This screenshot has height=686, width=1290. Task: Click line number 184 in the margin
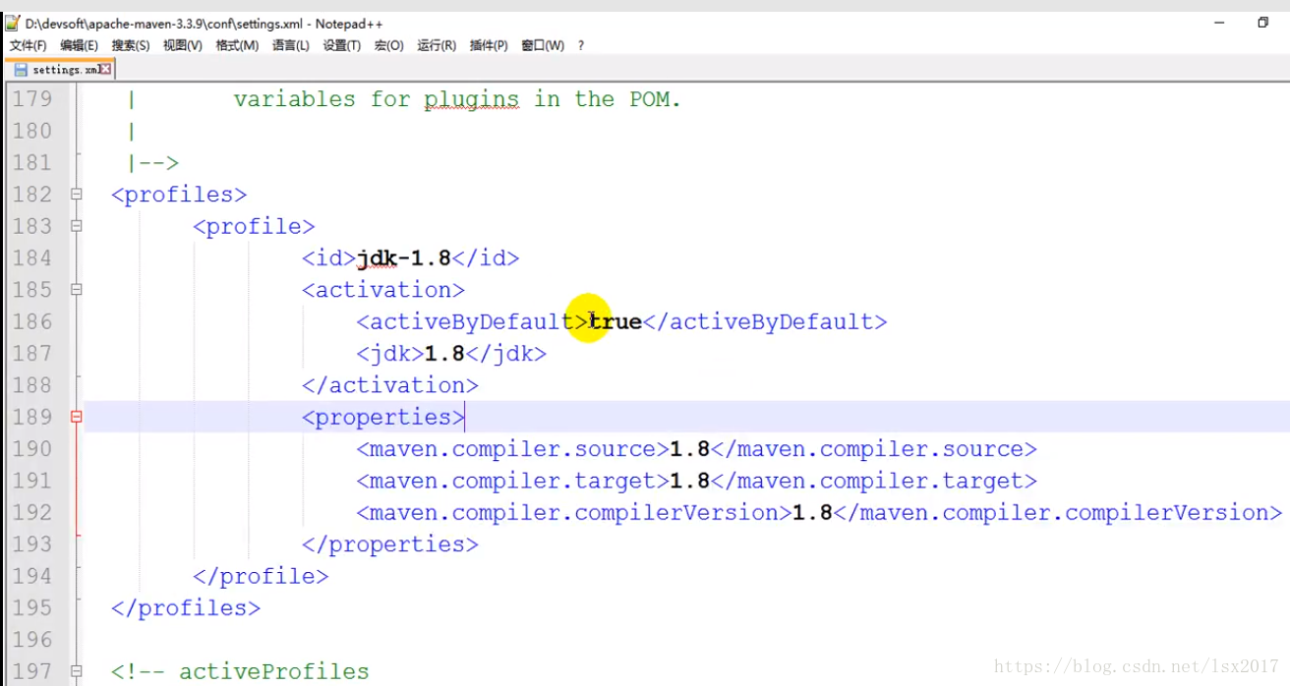coord(32,257)
